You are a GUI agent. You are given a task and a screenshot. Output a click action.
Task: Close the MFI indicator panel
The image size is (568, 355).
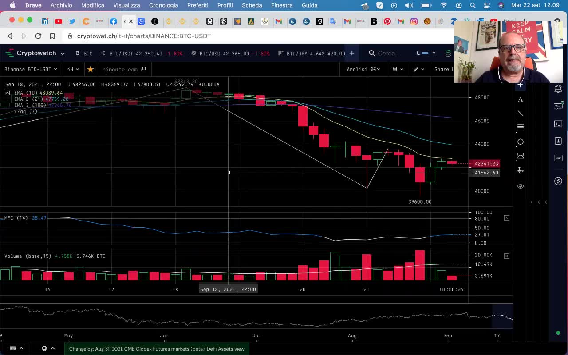507,218
